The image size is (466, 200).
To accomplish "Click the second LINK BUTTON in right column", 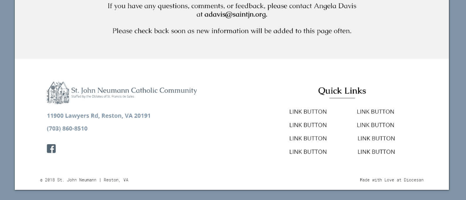I will [x=375, y=125].
